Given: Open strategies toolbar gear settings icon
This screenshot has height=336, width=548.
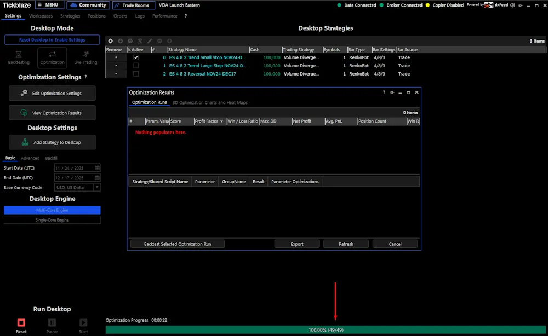Looking at the screenshot, I should [x=111, y=41].
